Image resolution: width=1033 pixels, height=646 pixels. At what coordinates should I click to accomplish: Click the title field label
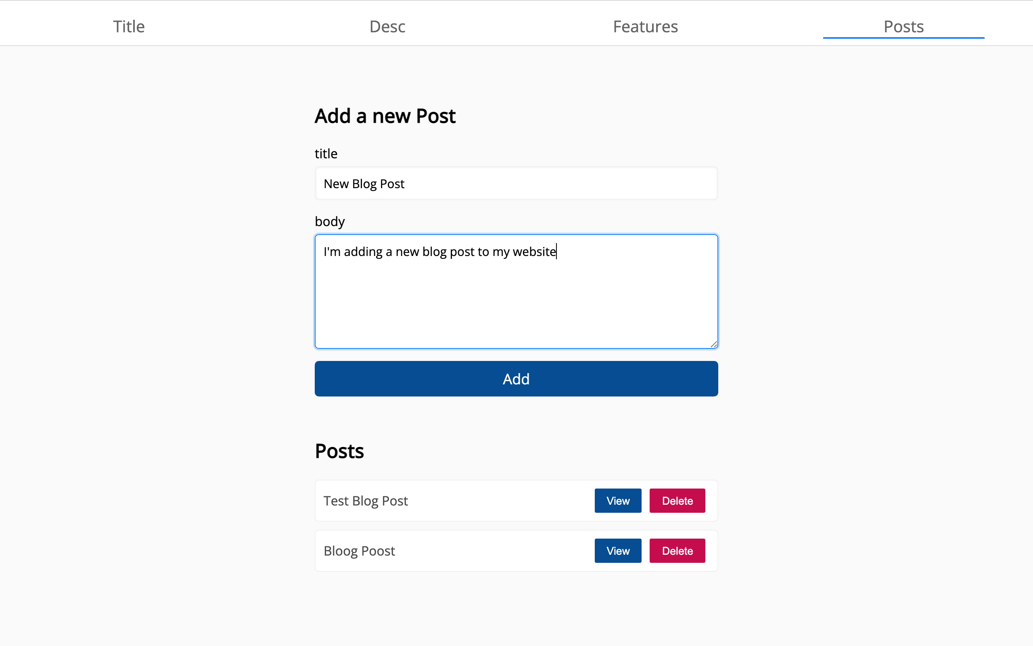326,153
